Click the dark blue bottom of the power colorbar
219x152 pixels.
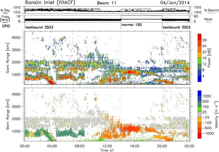tap(200, 79)
